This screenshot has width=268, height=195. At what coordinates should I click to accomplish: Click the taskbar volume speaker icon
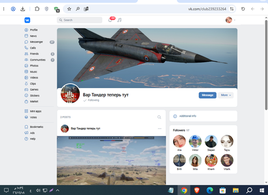click(x=38, y=190)
